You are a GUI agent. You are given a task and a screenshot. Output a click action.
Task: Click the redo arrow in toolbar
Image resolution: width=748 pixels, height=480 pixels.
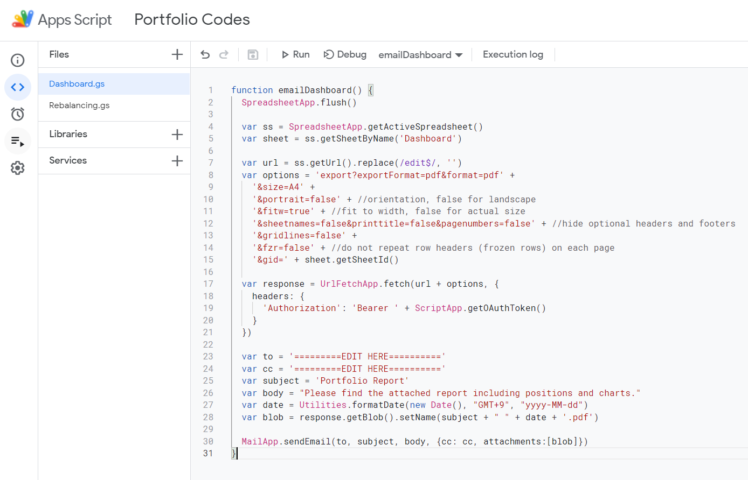click(224, 54)
